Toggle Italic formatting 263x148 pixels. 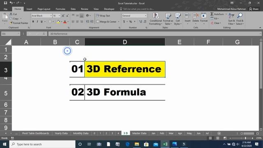coord(37,22)
